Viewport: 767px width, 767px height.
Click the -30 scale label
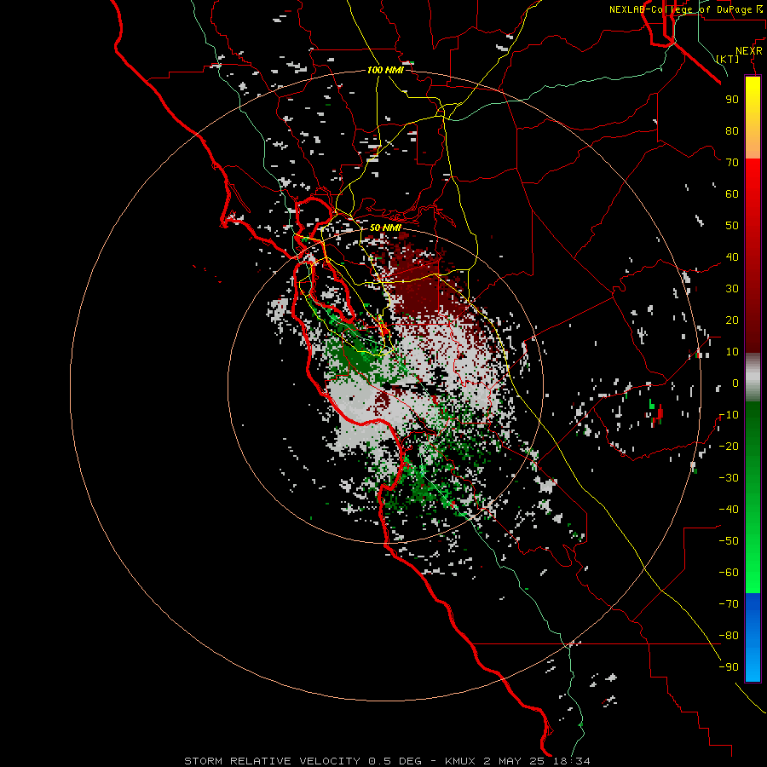729,478
